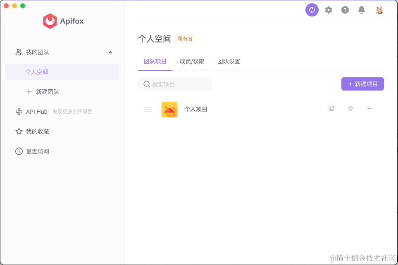398x265 pixels.
Task: Click the drag handle beside 个人项目
Action: tap(148, 109)
